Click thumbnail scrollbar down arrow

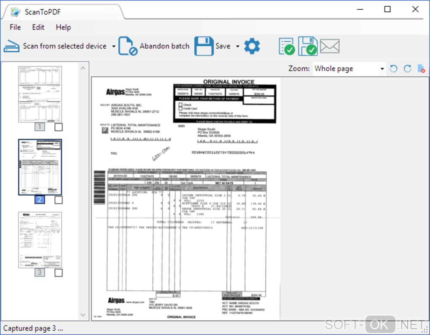[x=83, y=315]
